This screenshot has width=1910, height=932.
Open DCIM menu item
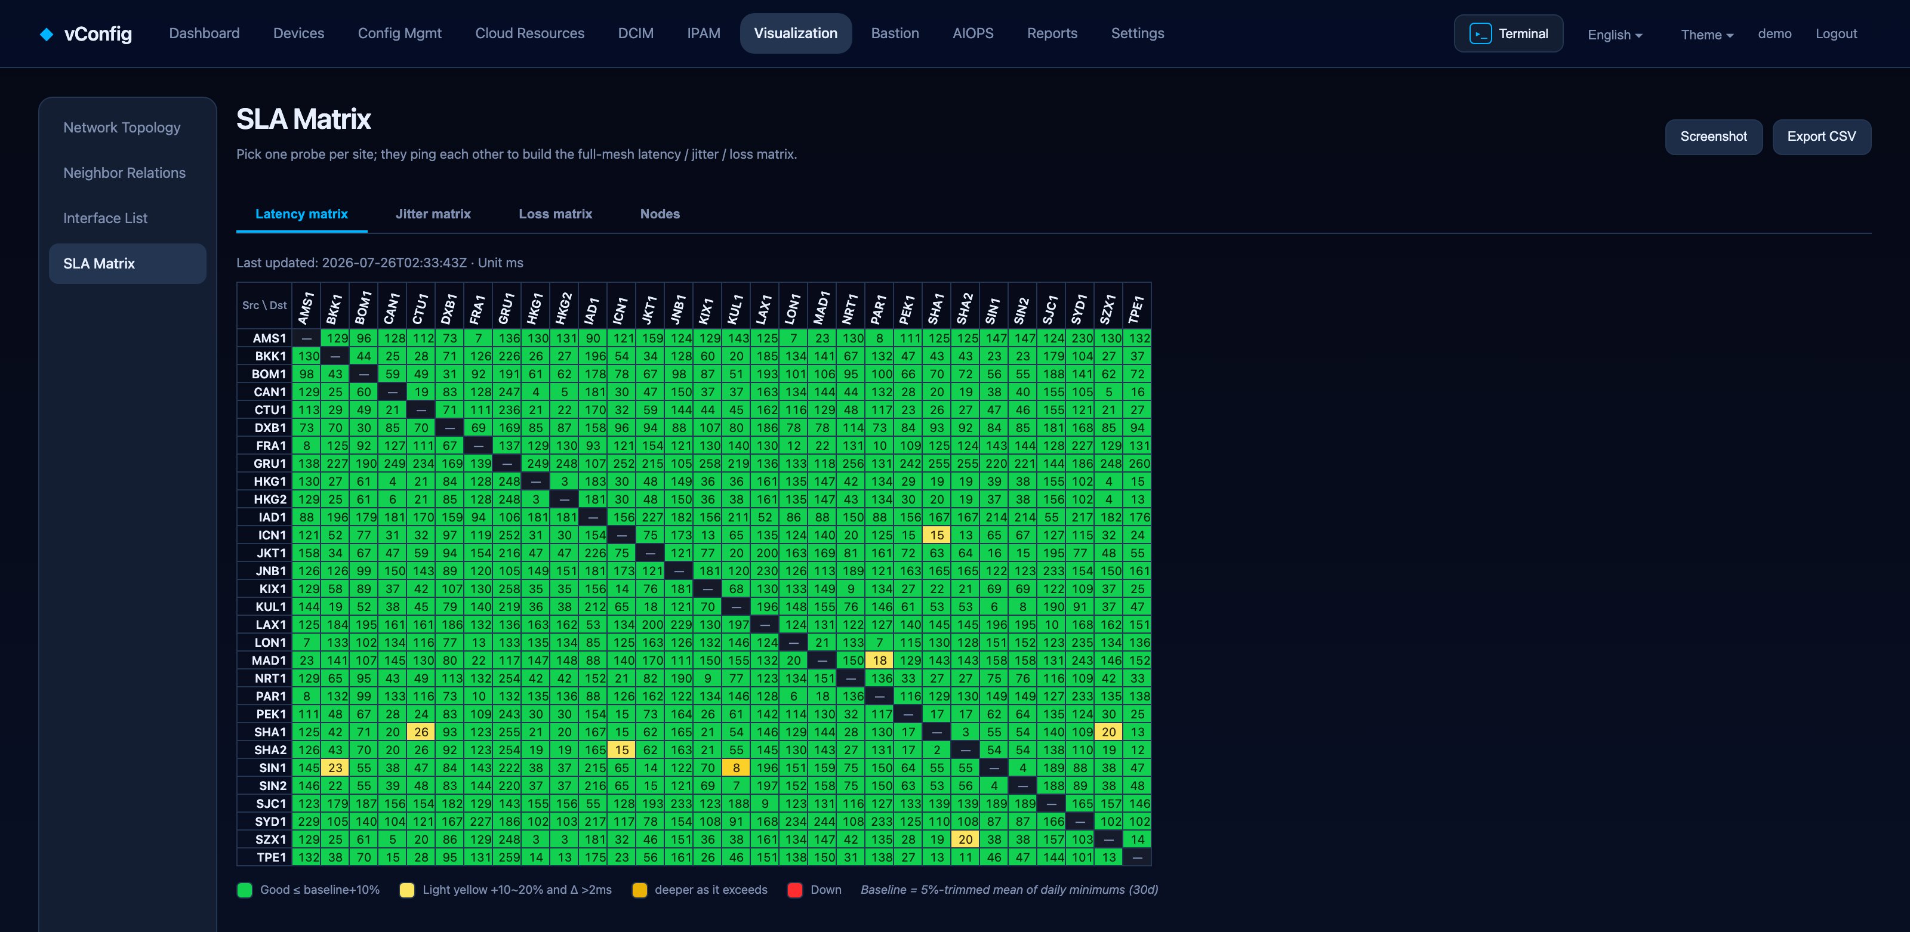point(636,33)
